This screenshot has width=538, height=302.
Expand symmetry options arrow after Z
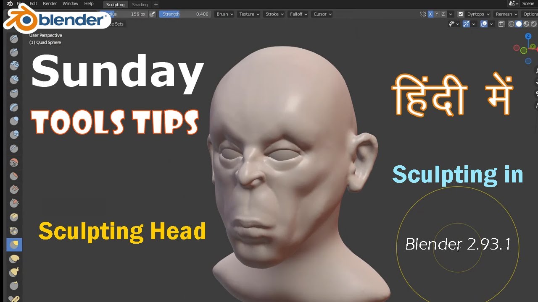point(451,14)
